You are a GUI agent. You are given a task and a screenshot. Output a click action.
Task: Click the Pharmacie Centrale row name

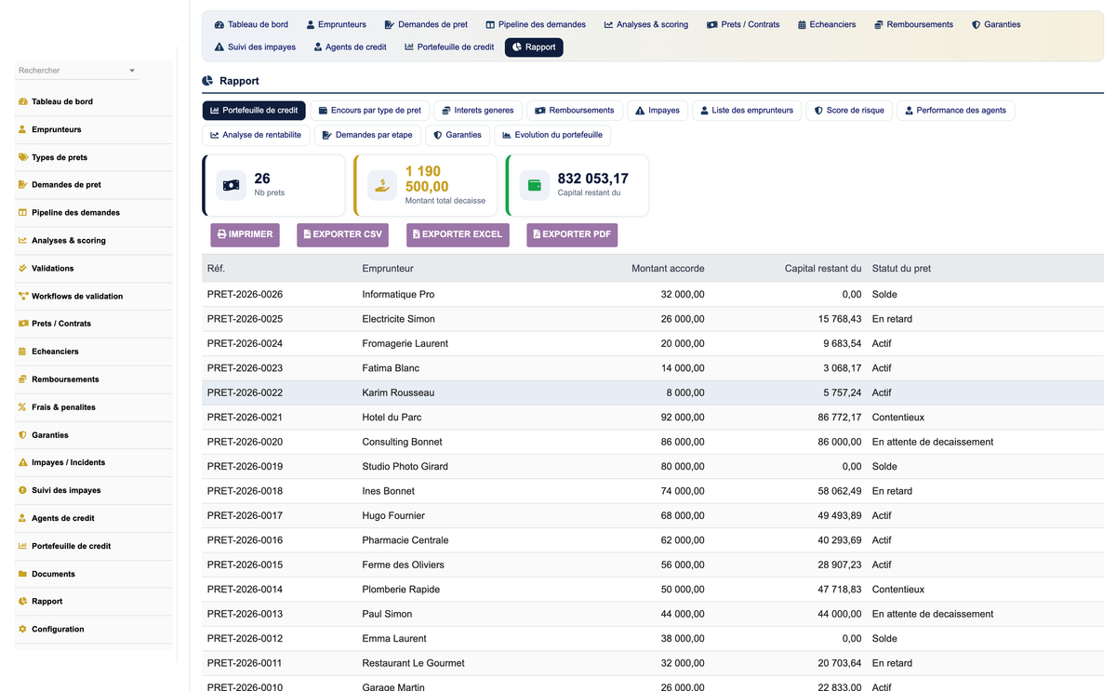405,540
